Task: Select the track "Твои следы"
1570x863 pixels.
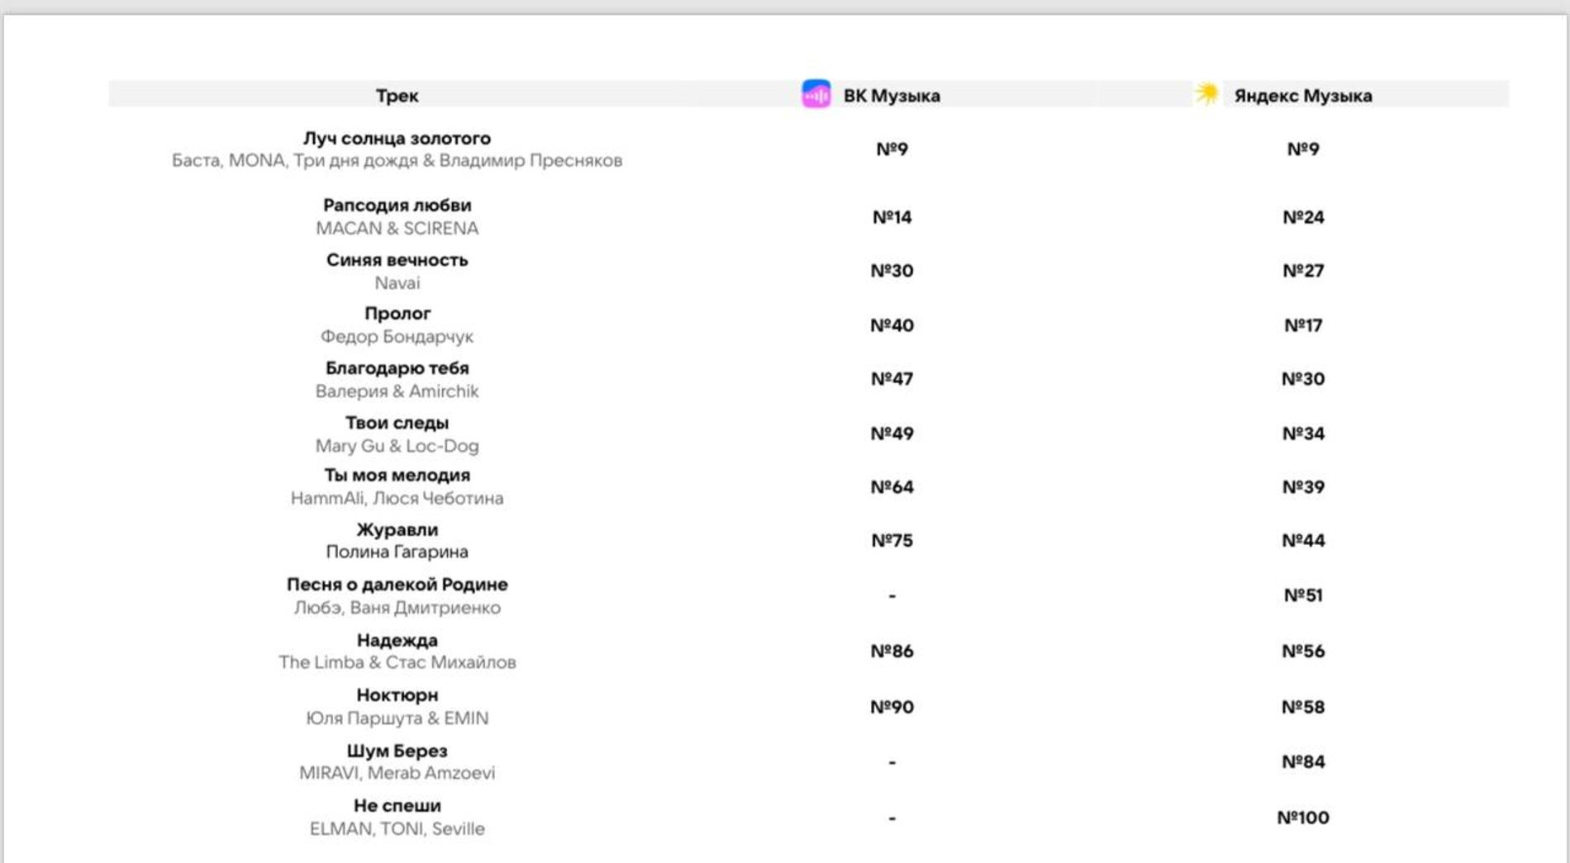Action: tap(397, 423)
